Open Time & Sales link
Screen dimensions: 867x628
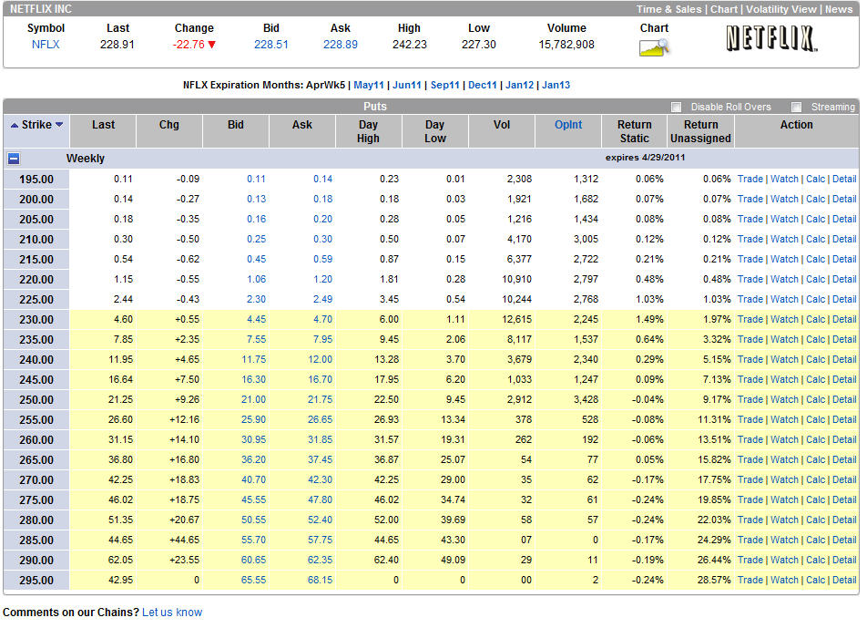(668, 9)
